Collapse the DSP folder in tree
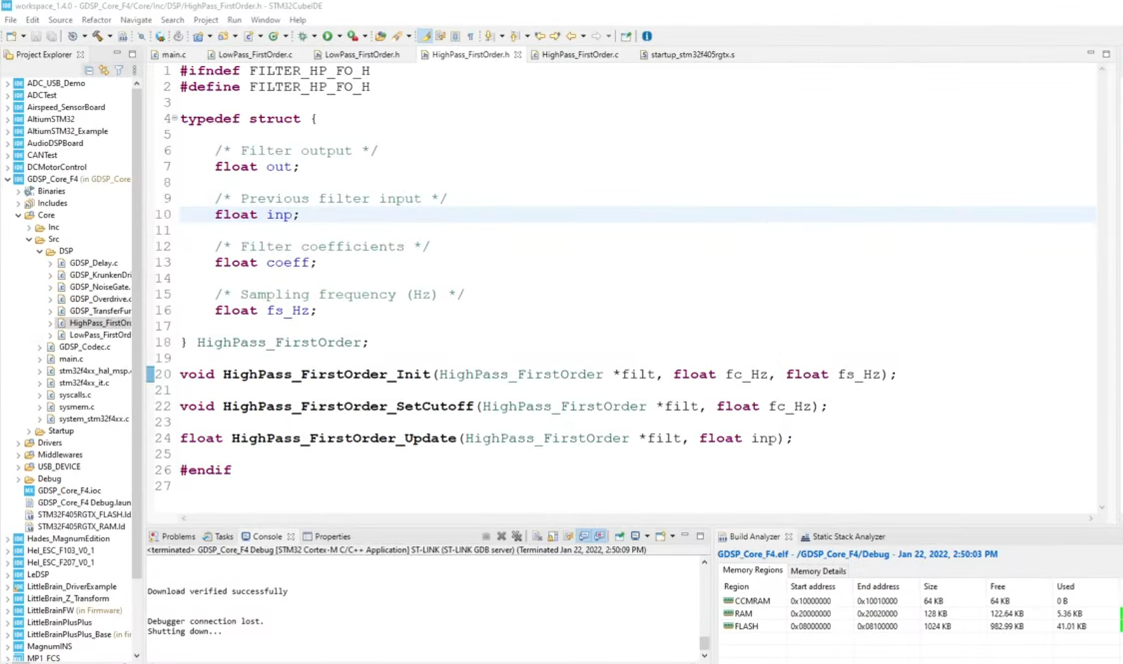Screen dimensions: 1123x664 tap(40, 251)
